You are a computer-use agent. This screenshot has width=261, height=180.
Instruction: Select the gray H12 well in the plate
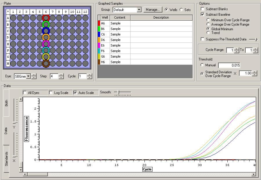pyautogui.click(x=85, y=63)
